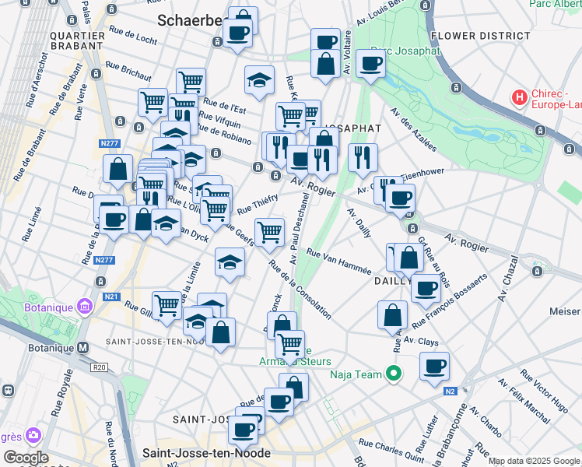Select the QUARTIER BRABANT label
This screenshot has height=467, width=582.
(x=78, y=40)
